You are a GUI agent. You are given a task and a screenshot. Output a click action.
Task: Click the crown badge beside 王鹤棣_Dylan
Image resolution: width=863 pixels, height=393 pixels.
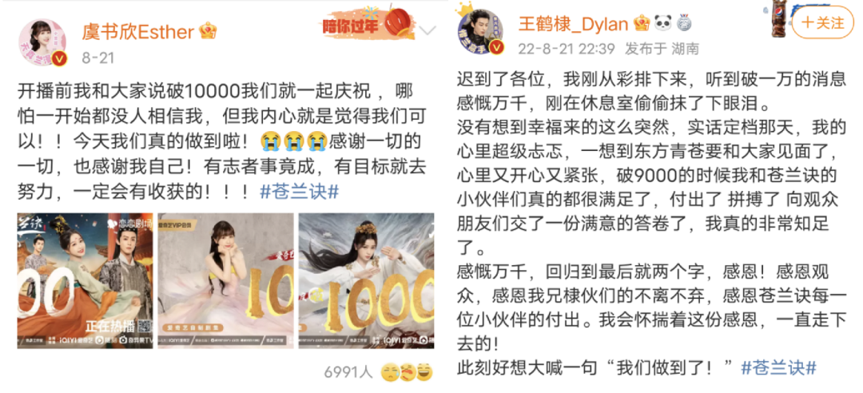point(642,23)
